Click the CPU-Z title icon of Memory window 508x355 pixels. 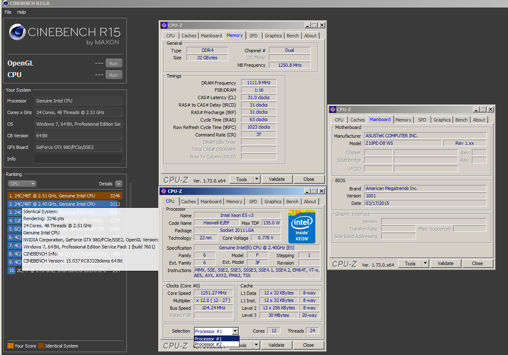164,25
